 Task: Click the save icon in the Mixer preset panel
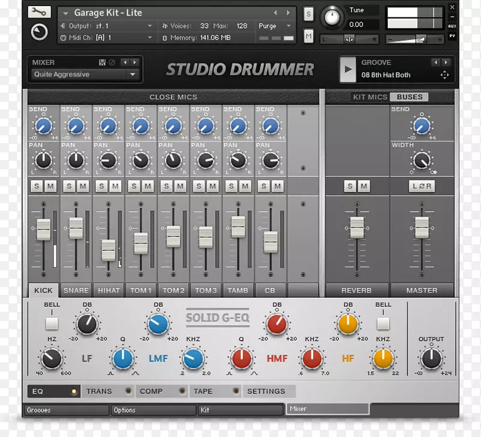[102, 63]
